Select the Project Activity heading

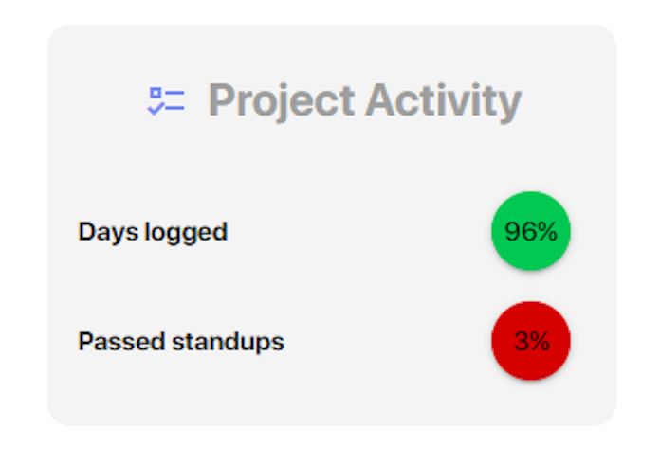(365, 101)
